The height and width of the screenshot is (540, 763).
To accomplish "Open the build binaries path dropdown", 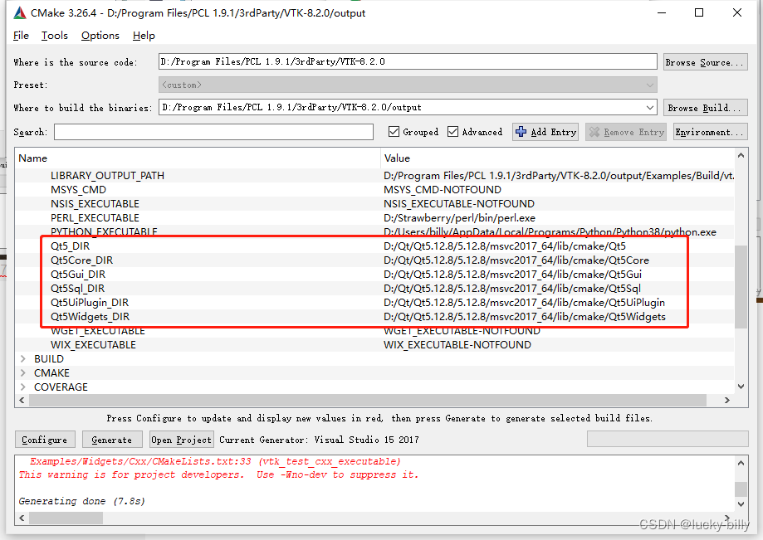I will tap(649, 107).
